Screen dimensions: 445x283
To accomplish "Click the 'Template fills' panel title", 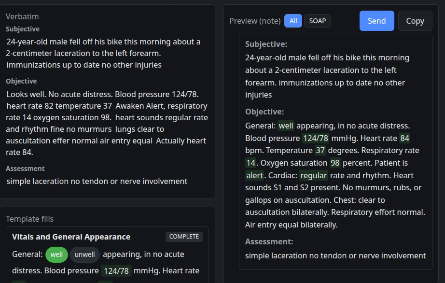I will 29,219.
